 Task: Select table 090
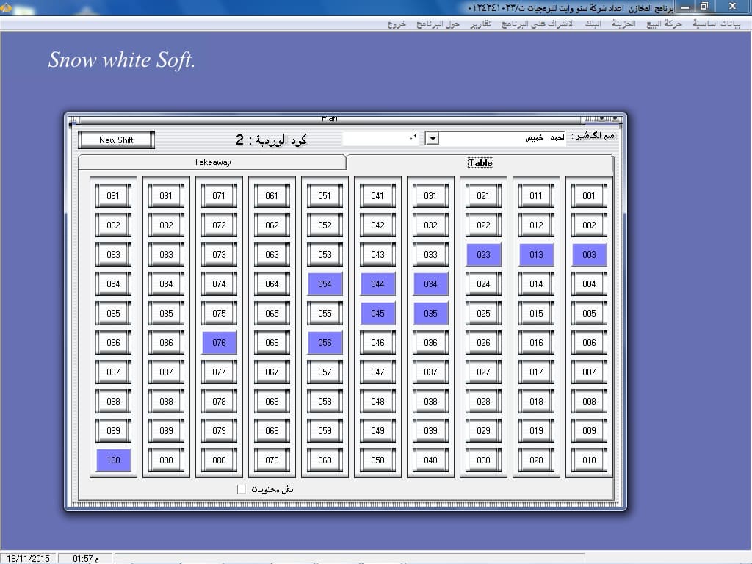[166, 460]
